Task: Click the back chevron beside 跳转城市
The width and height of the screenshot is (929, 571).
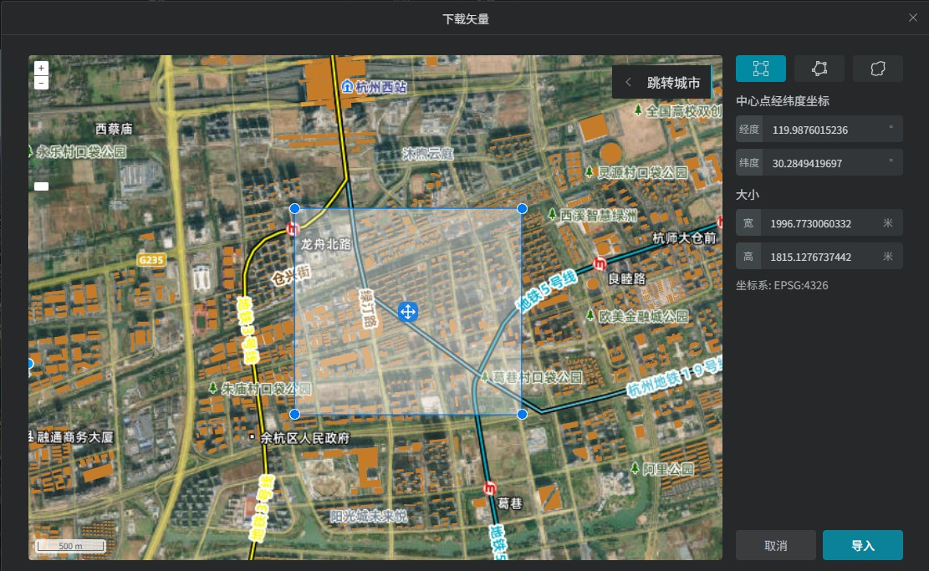Action: (628, 83)
